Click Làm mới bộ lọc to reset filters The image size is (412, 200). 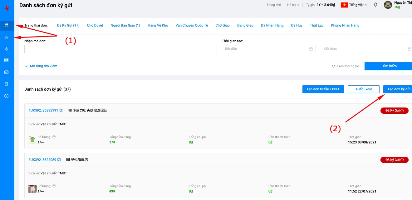click(346, 66)
